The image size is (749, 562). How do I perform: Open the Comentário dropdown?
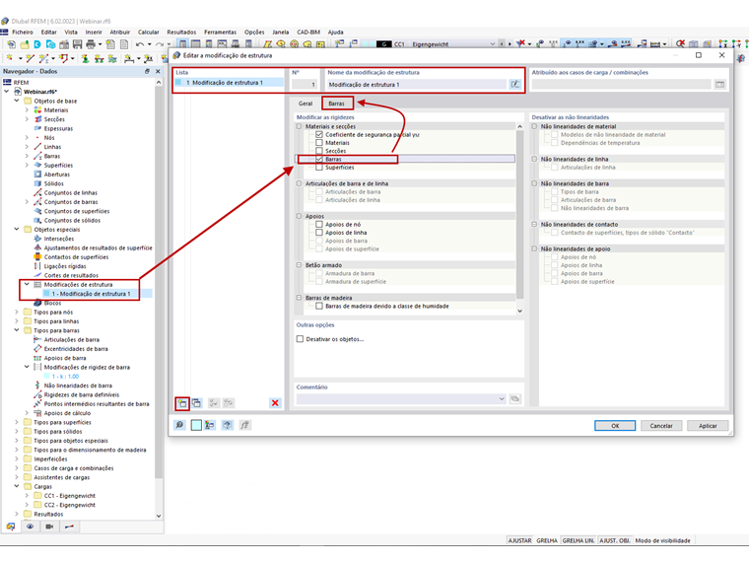[x=502, y=398]
